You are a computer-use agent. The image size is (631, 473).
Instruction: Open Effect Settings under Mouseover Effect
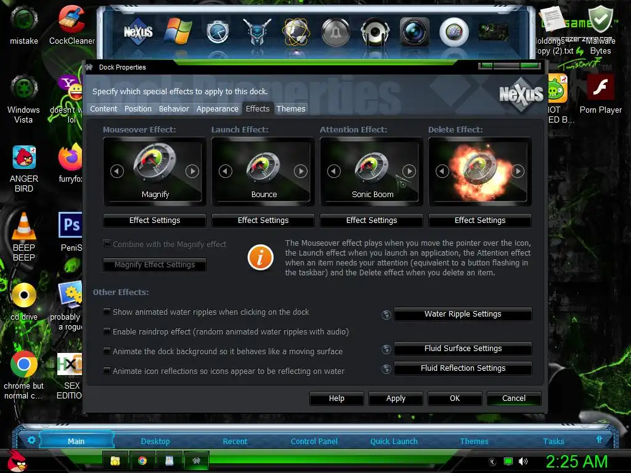(x=155, y=220)
